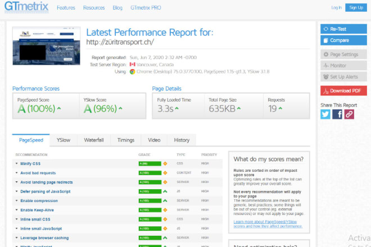
Task: Download the PDF report
Action: pyautogui.click(x=343, y=90)
